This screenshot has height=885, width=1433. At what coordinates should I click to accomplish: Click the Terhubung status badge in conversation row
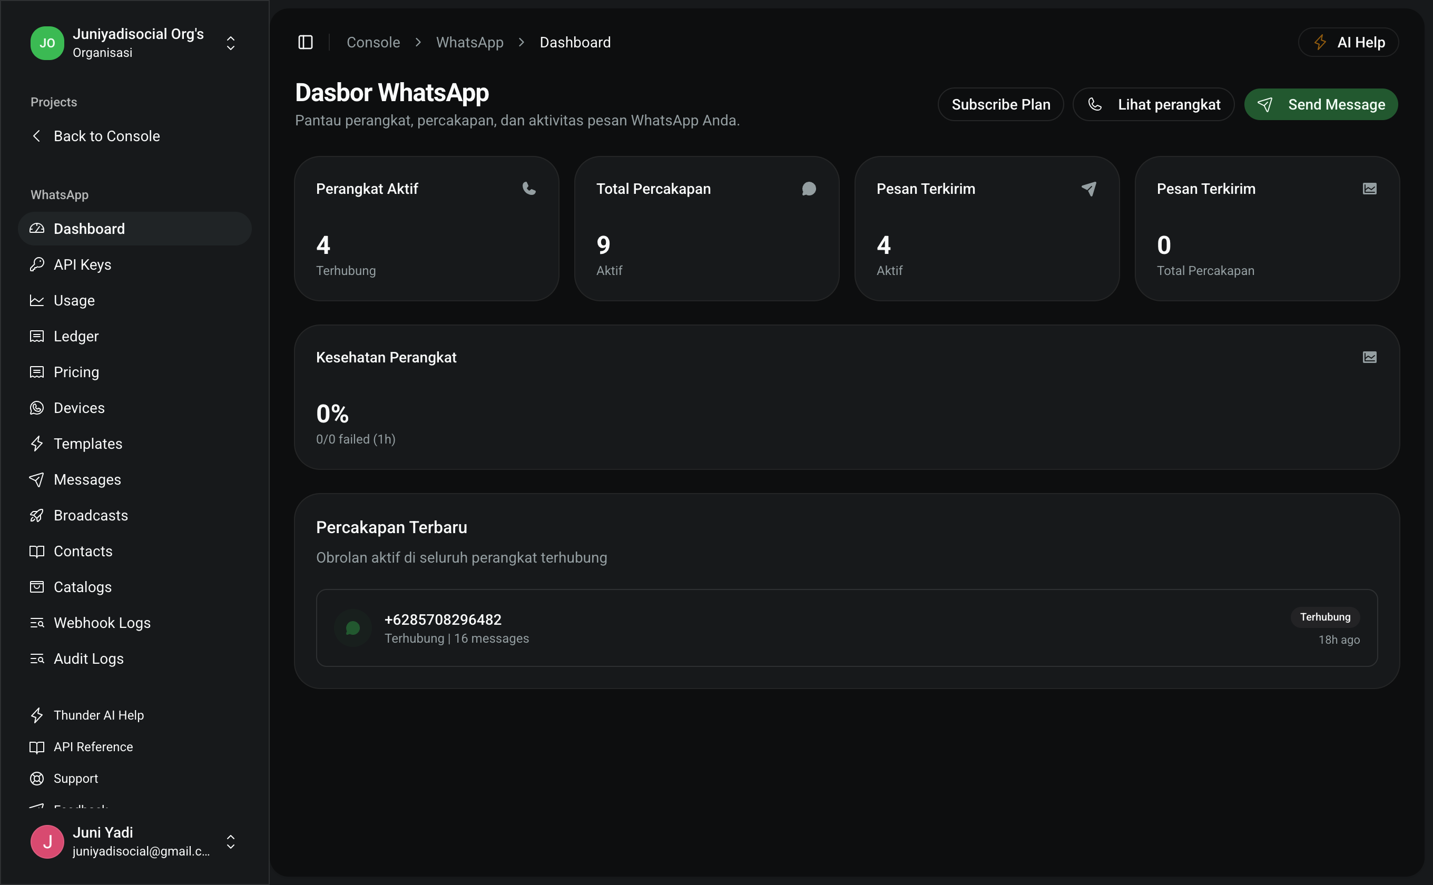[x=1326, y=617]
